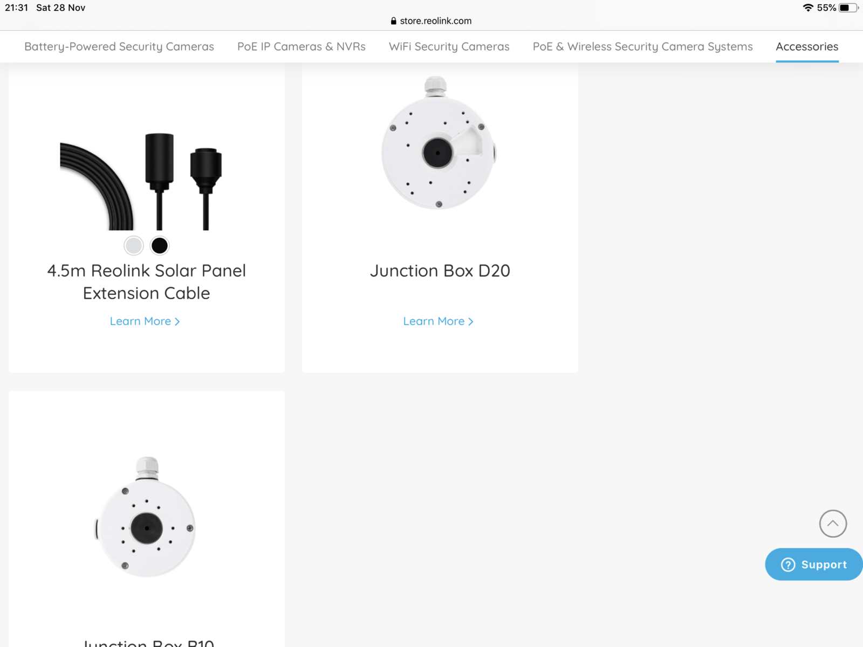Open the Support chat button
Screen dimensions: 863x647
tap(814, 565)
